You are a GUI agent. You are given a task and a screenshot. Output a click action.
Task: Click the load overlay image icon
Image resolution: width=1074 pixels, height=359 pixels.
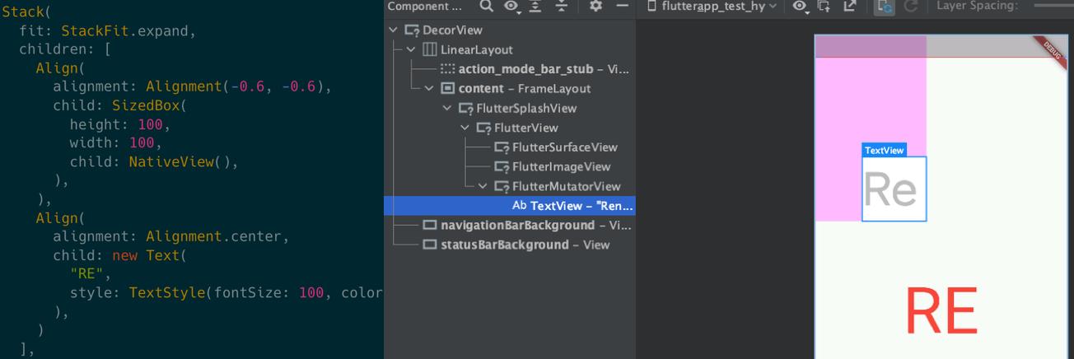click(824, 7)
